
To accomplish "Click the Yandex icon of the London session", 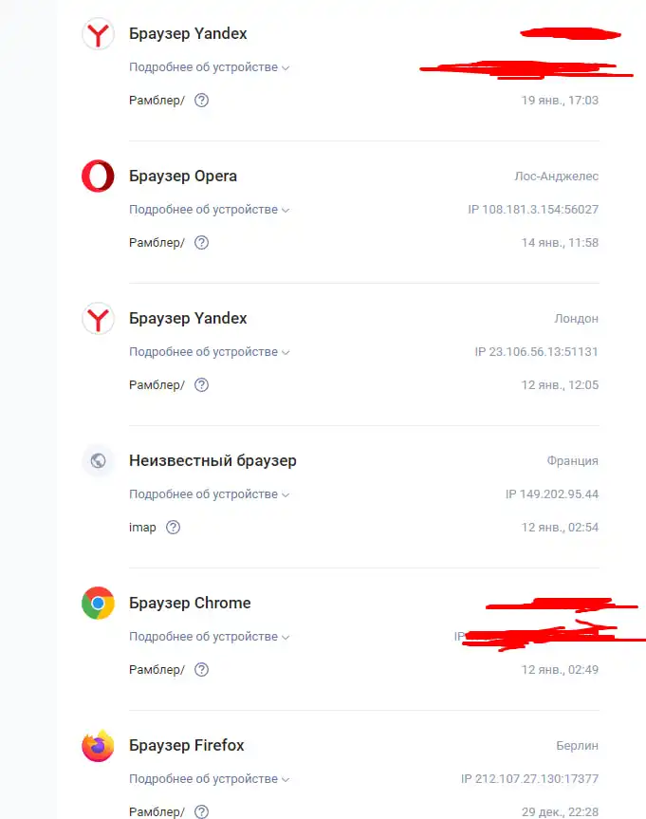I will tap(98, 318).
